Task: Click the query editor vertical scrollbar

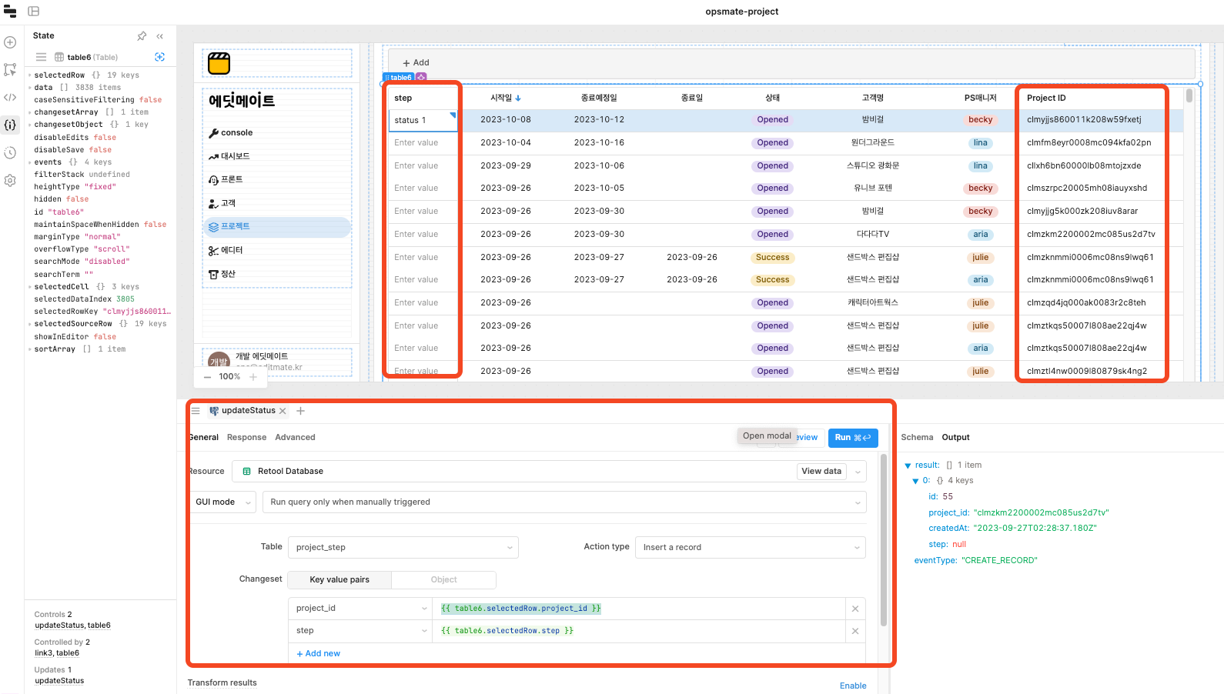Action: [884, 539]
